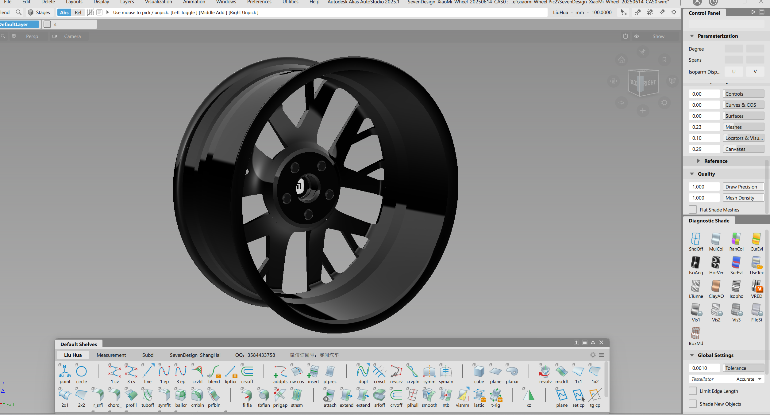
Task: Click the circle curve tool
Action: [81, 371]
